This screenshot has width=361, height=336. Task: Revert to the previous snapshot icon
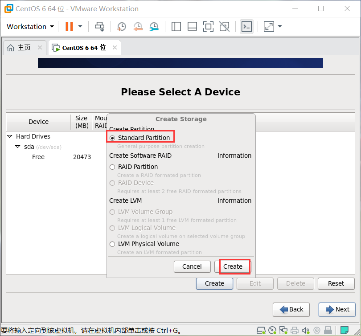point(138,26)
